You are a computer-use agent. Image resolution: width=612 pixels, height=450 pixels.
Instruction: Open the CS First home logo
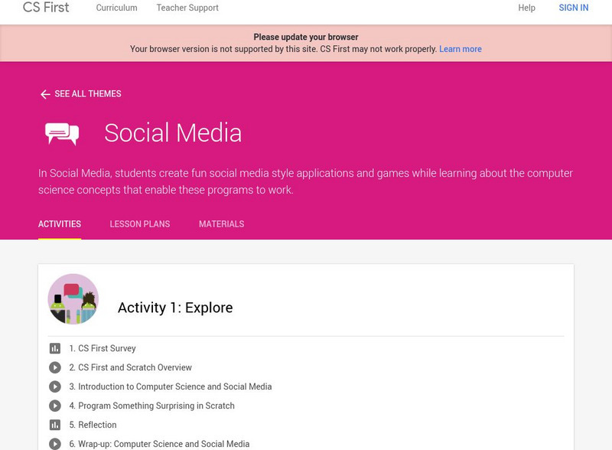point(46,7)
